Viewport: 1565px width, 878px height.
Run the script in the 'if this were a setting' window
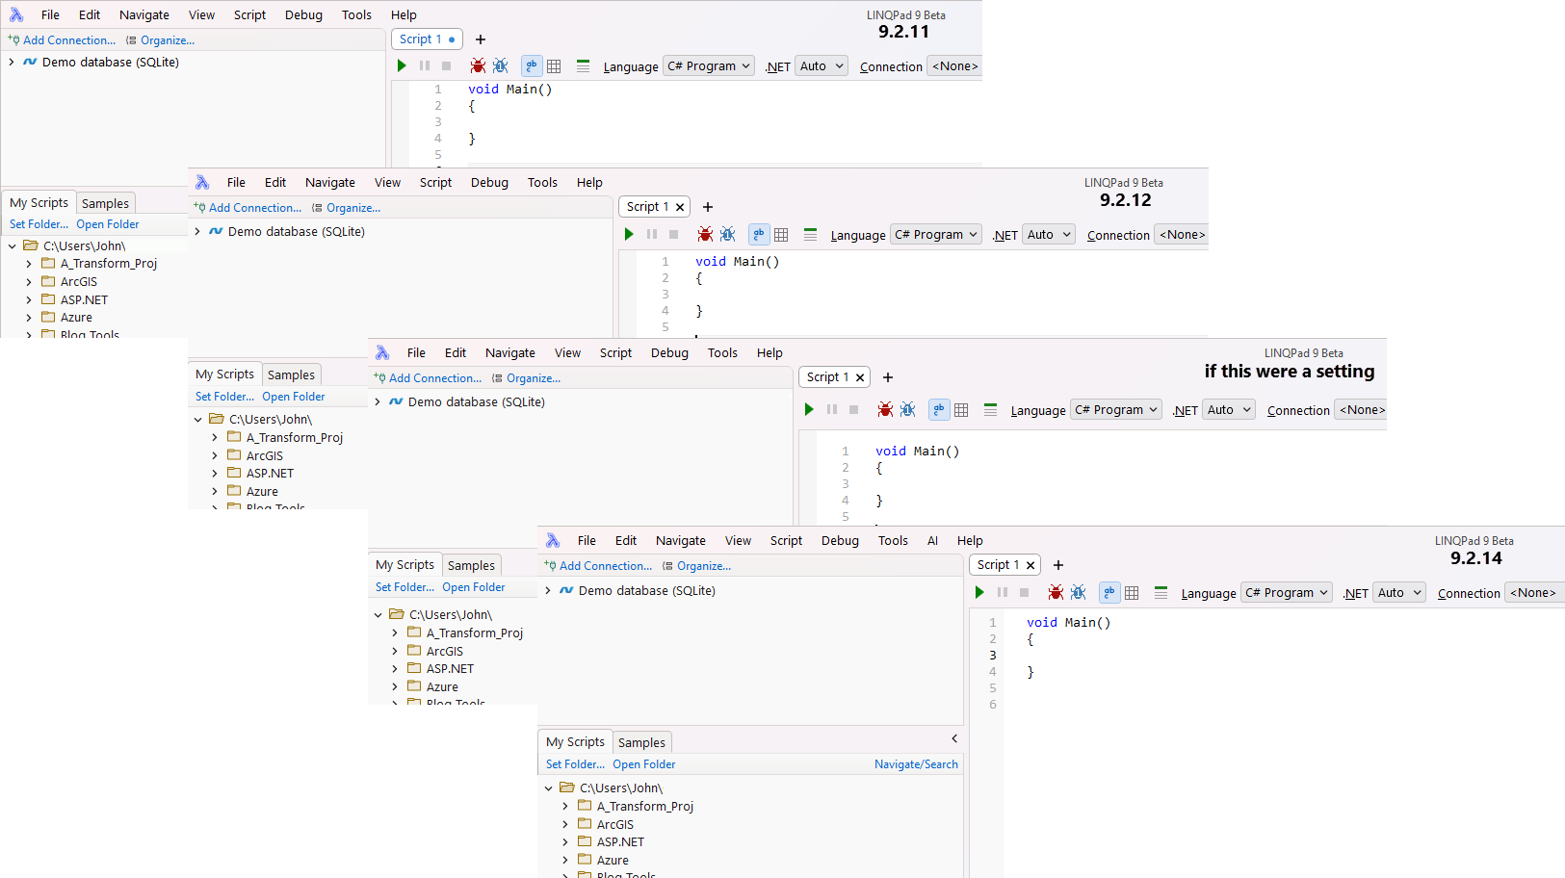(809, 409)
